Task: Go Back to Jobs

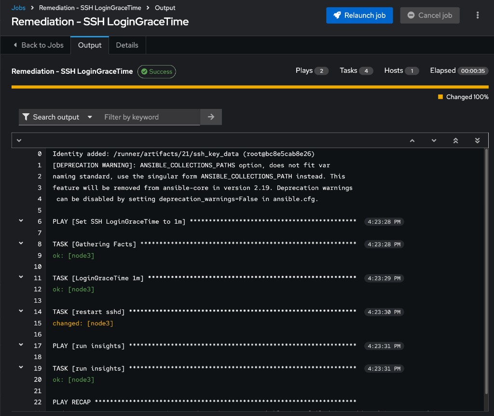Action: (39, 45)
